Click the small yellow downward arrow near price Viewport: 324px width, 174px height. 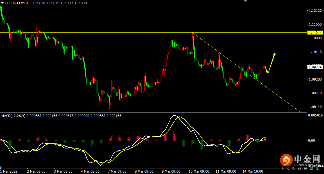(266, 70)
